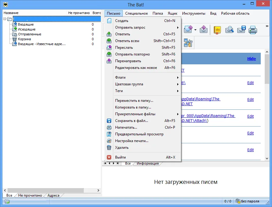This screenshot has height=207, width=272.
Task: Open the Отправить запрос submenu
Action: coord(143,27)
